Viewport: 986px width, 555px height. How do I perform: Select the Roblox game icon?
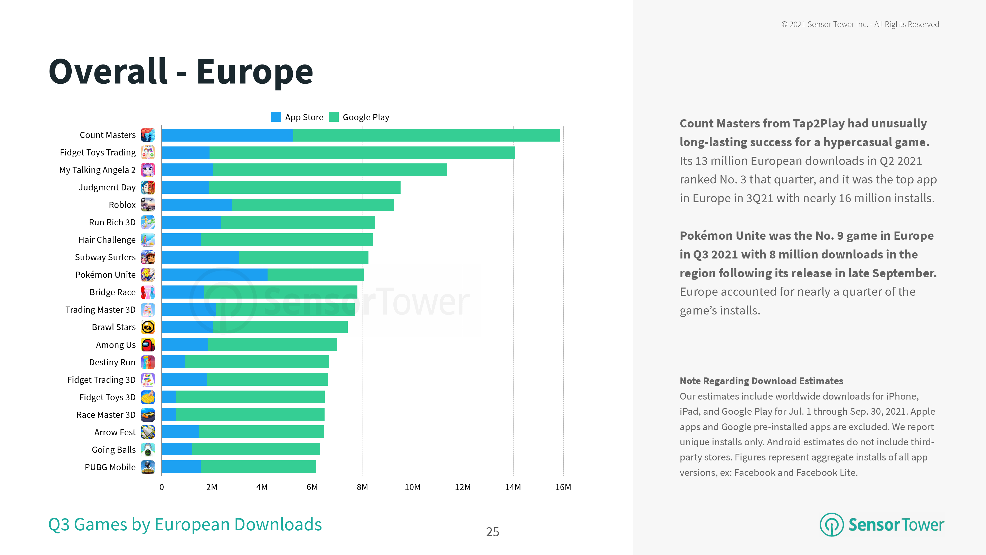[x=148, y=205]
